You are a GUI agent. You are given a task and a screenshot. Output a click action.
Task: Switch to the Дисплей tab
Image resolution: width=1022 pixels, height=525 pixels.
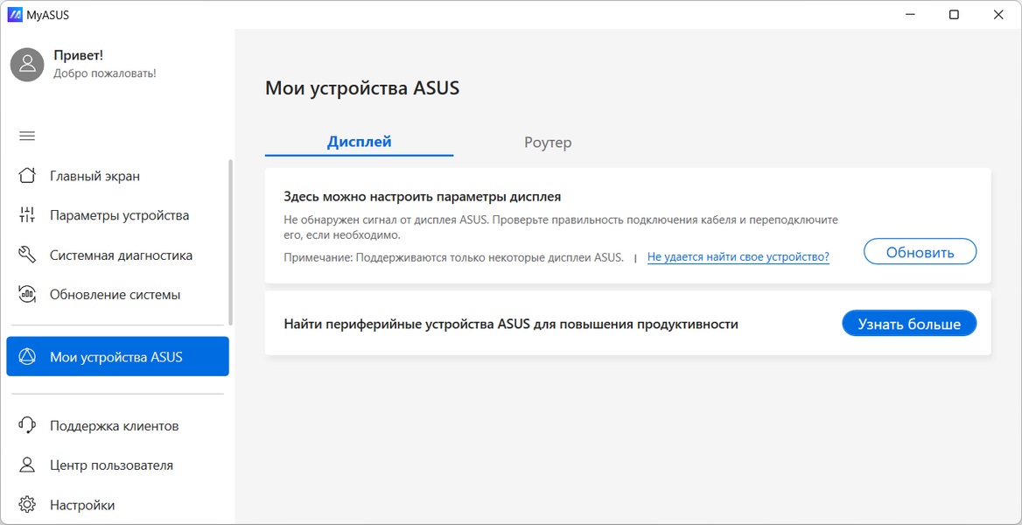(x=359, y=142)
